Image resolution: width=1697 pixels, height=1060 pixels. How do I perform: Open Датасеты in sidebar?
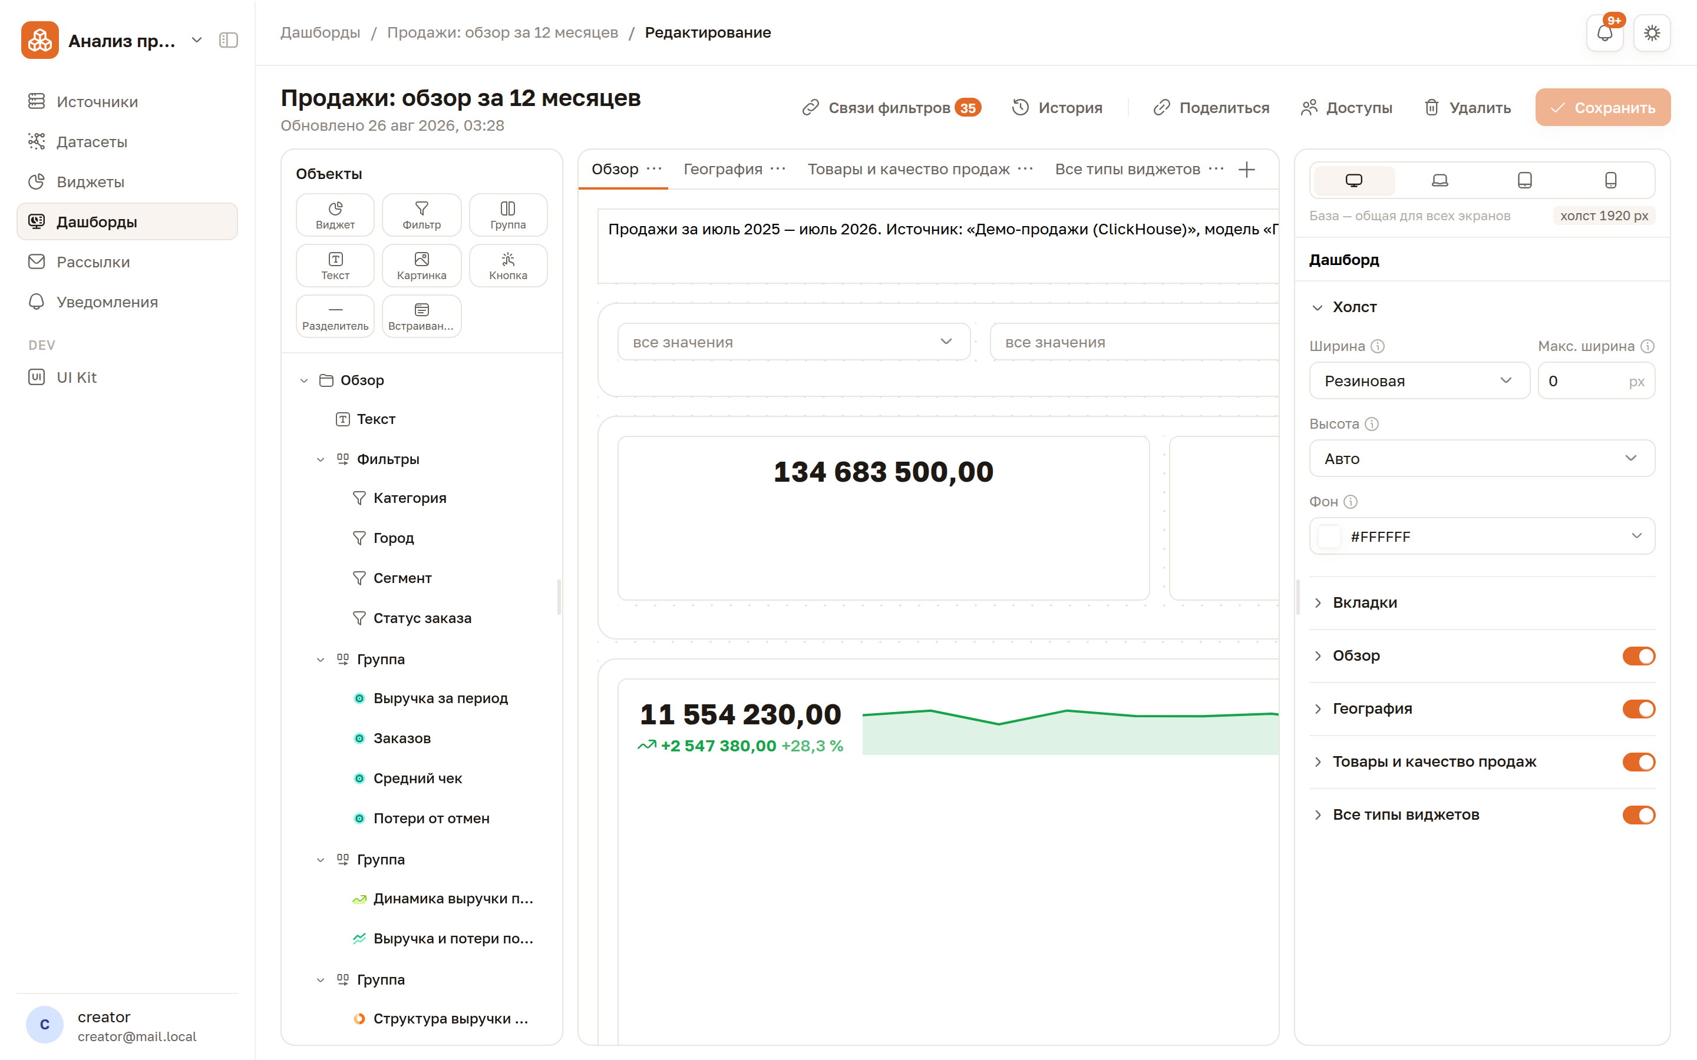[x=127, y=141]
